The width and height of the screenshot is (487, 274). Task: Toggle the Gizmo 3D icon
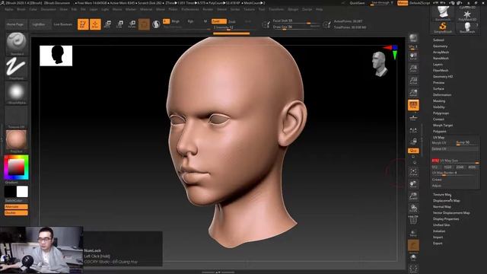click(144, 24)
